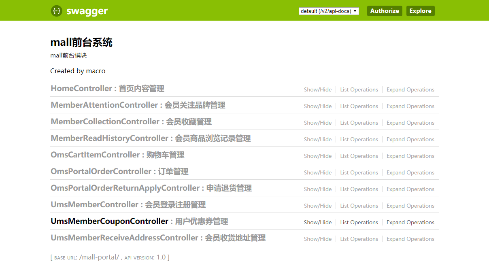Expand Operations for OmsPortalOrderReturnApplyController
Screen dimensions: 489x270
pyautogui.click(x=410, y=189)
